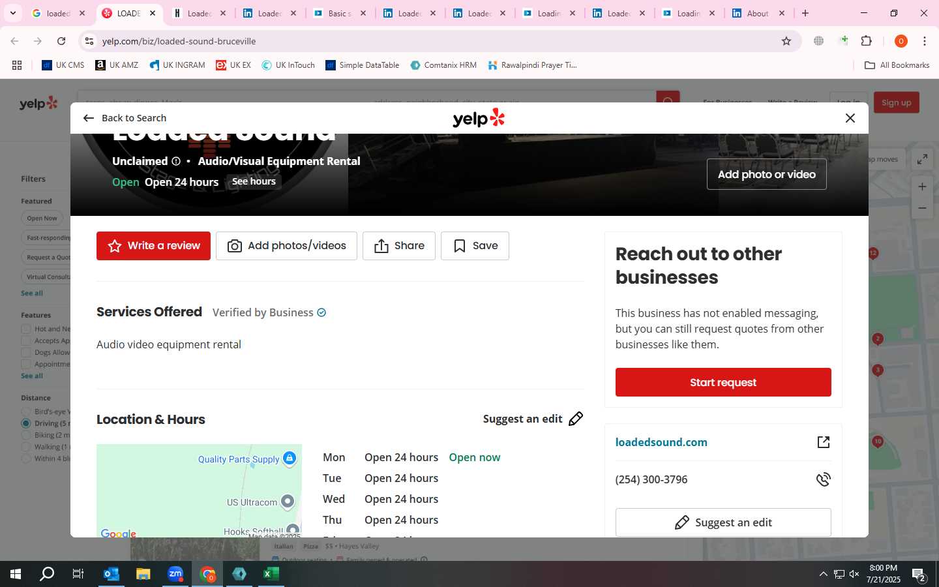Switch to the first loaded Google tab

57,13
